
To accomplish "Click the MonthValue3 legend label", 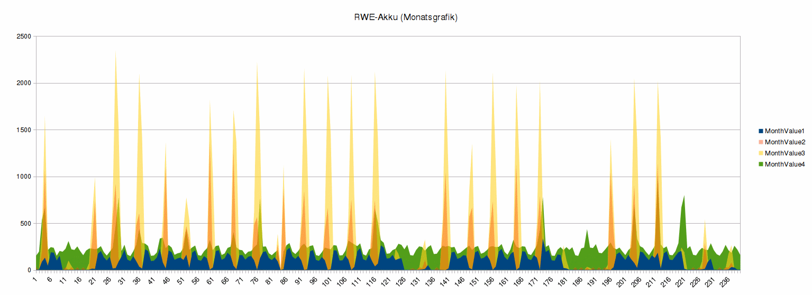I will coord(784,153).
